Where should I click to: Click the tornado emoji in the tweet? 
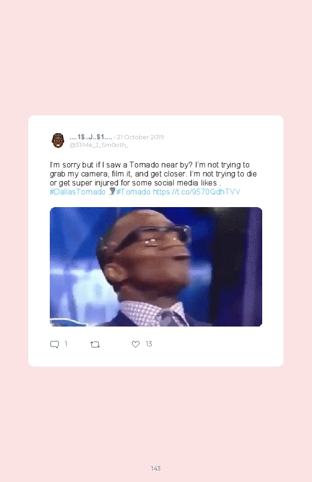click(x=112, y=191)
